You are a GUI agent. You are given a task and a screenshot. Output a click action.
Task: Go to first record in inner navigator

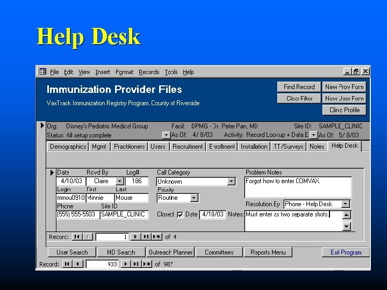click(77, 237)
